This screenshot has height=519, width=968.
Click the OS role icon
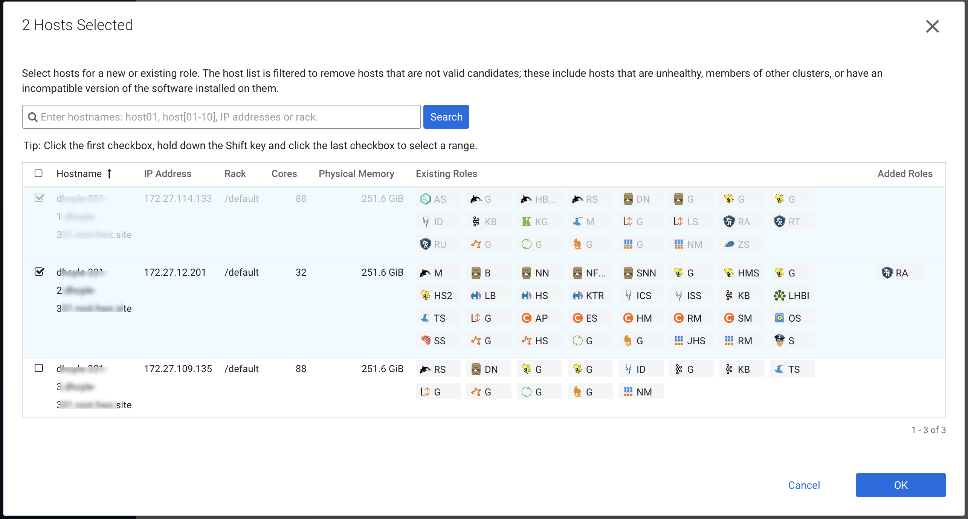[x=779, y=318]
